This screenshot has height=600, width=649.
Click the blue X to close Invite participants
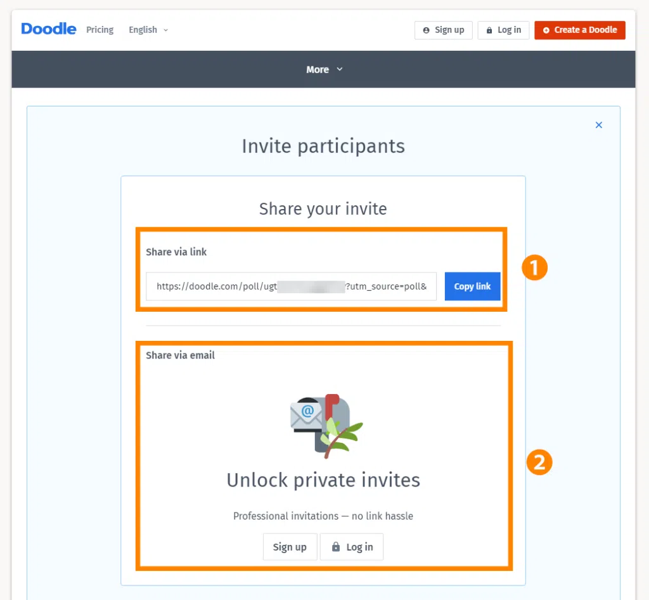click(x=598, y=125)
